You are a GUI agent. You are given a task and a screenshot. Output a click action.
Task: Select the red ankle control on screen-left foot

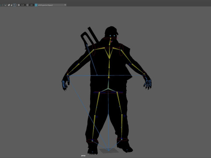tap(92, 141)
